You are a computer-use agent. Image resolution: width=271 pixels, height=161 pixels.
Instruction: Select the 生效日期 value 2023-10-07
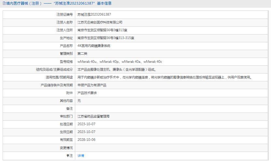click(x=86, y=132)
